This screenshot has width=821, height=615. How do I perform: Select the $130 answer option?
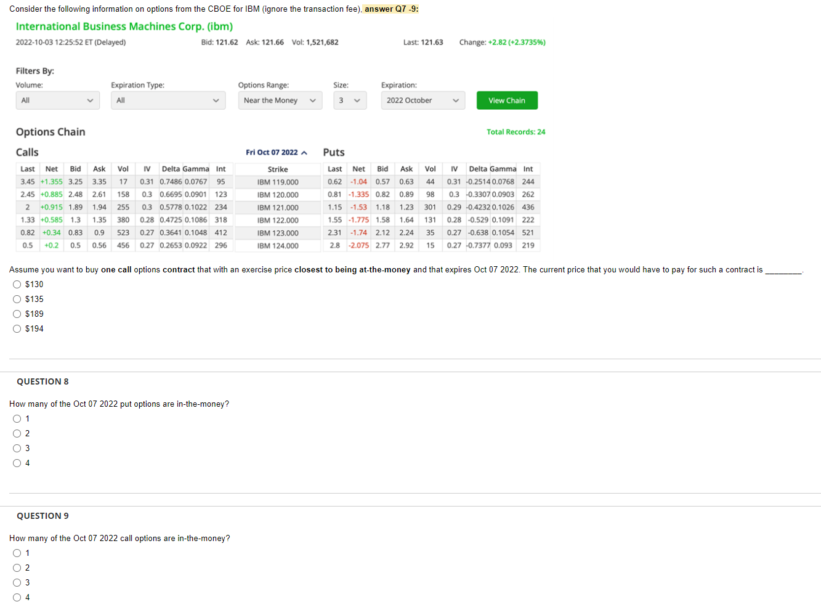click(x=17, y=283)
